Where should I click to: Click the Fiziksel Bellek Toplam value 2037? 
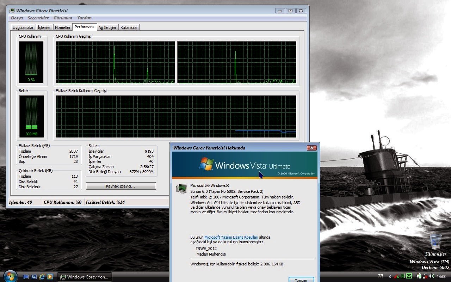tap(74, 151)
